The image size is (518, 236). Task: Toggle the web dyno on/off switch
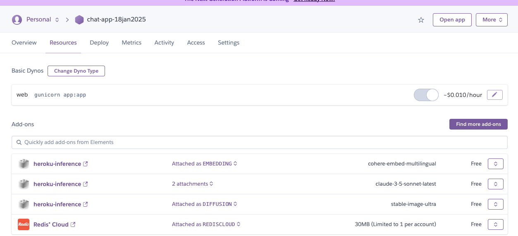(426, 95)
